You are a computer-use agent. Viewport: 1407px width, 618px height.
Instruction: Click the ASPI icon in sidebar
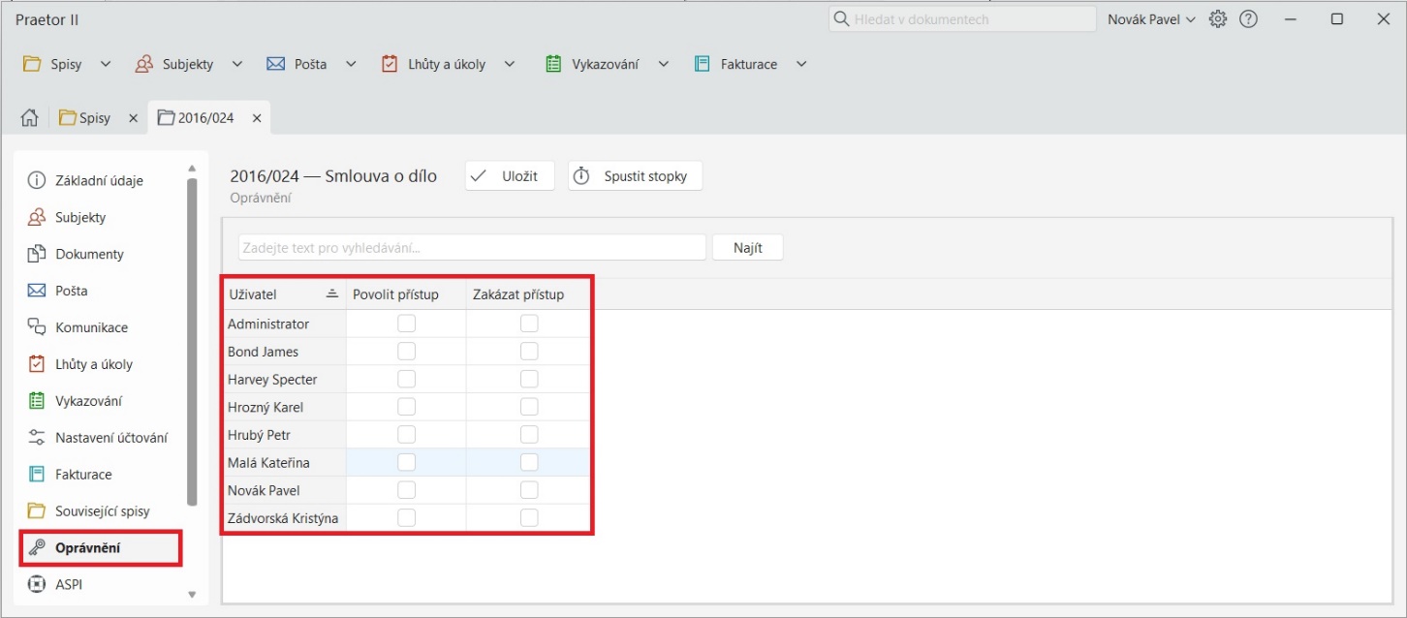click(x=37, y=584)
